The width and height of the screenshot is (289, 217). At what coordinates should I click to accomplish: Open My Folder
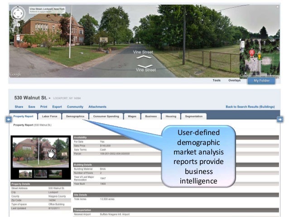point(261,81)
